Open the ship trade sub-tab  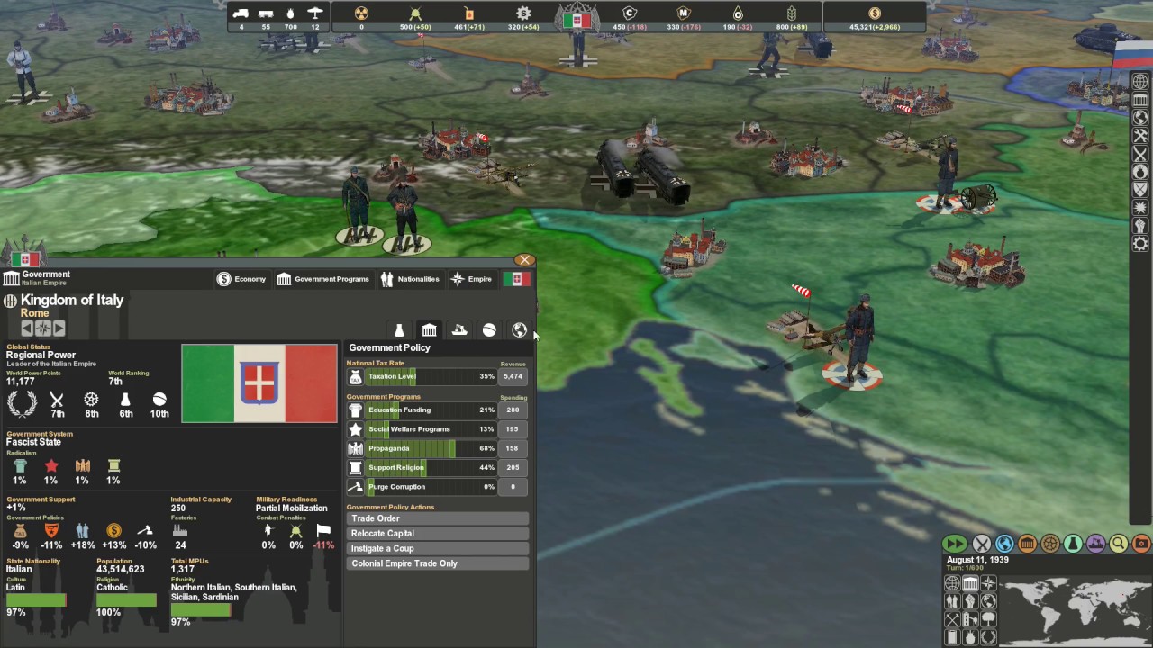pos(459,330)
